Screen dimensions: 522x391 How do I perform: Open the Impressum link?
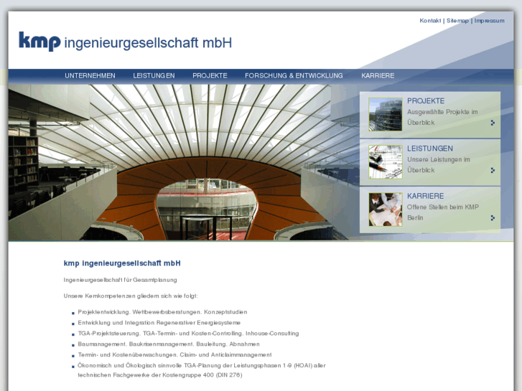(489, 21)
